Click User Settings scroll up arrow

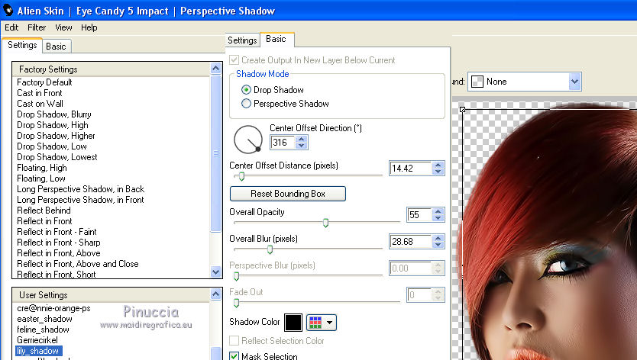coord(215,294)
